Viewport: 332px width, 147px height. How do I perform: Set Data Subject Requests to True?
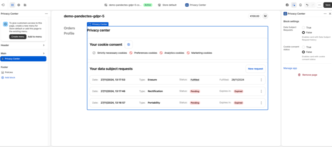click(x=304, y=28)
